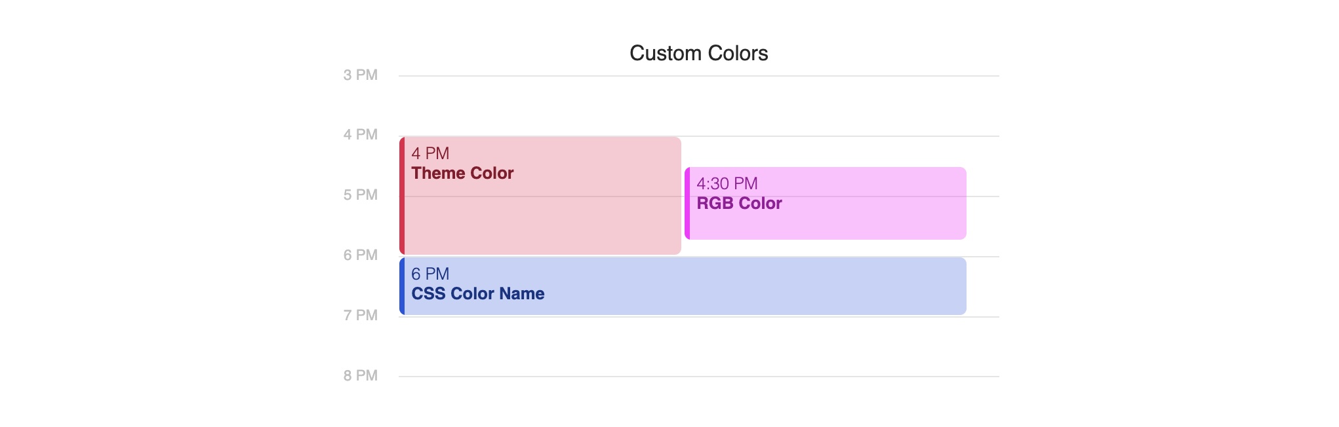This screenshot has height=427, width=1339.
Task: Open the Theme Color event
Action: coord(540,195)
